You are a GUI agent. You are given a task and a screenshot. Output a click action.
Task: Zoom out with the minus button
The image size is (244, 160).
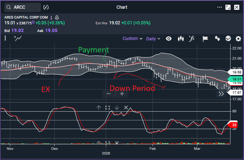coord(108,94)
